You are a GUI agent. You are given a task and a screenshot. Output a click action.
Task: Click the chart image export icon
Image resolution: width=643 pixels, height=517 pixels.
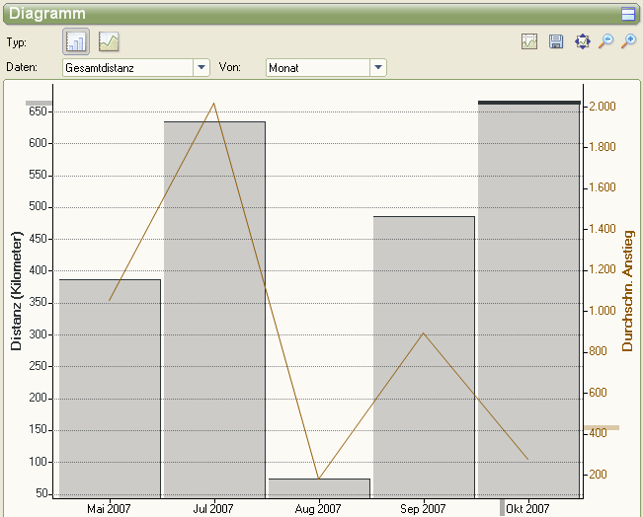pyautogui.click(x=529, y=41)
